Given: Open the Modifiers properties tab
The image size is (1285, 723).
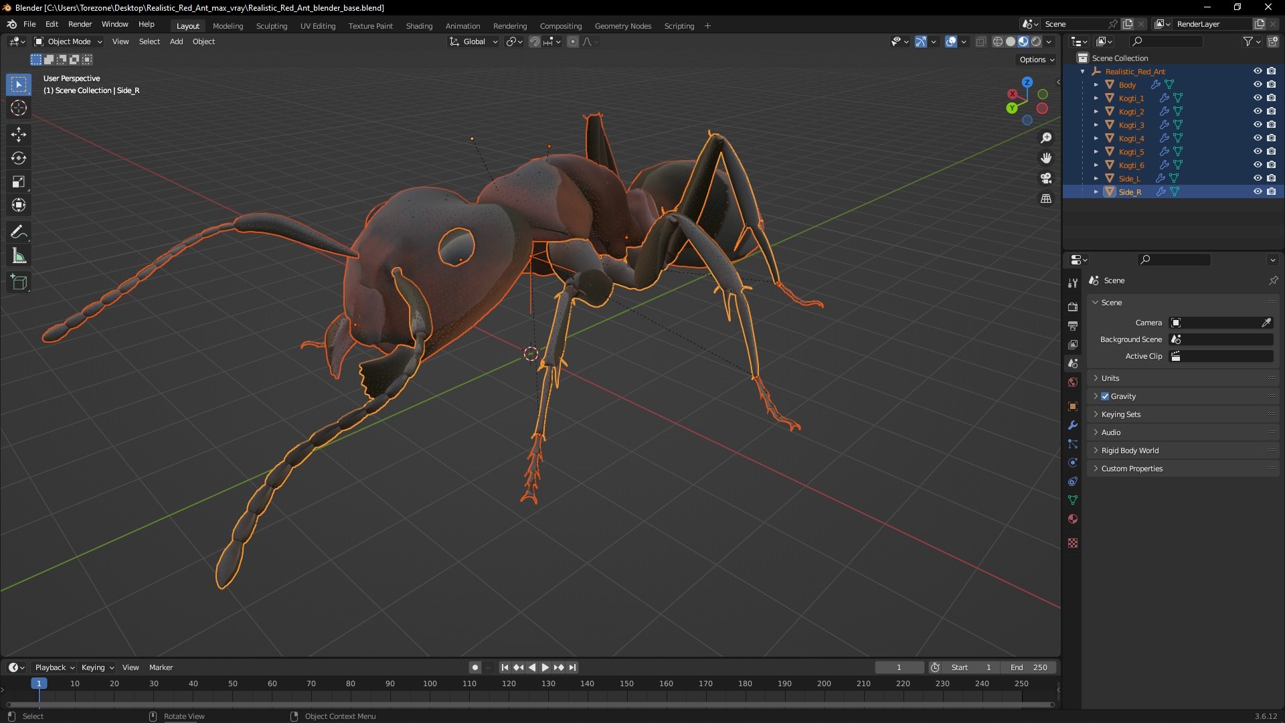Looking at the screenshot, I should [1073, 425].
